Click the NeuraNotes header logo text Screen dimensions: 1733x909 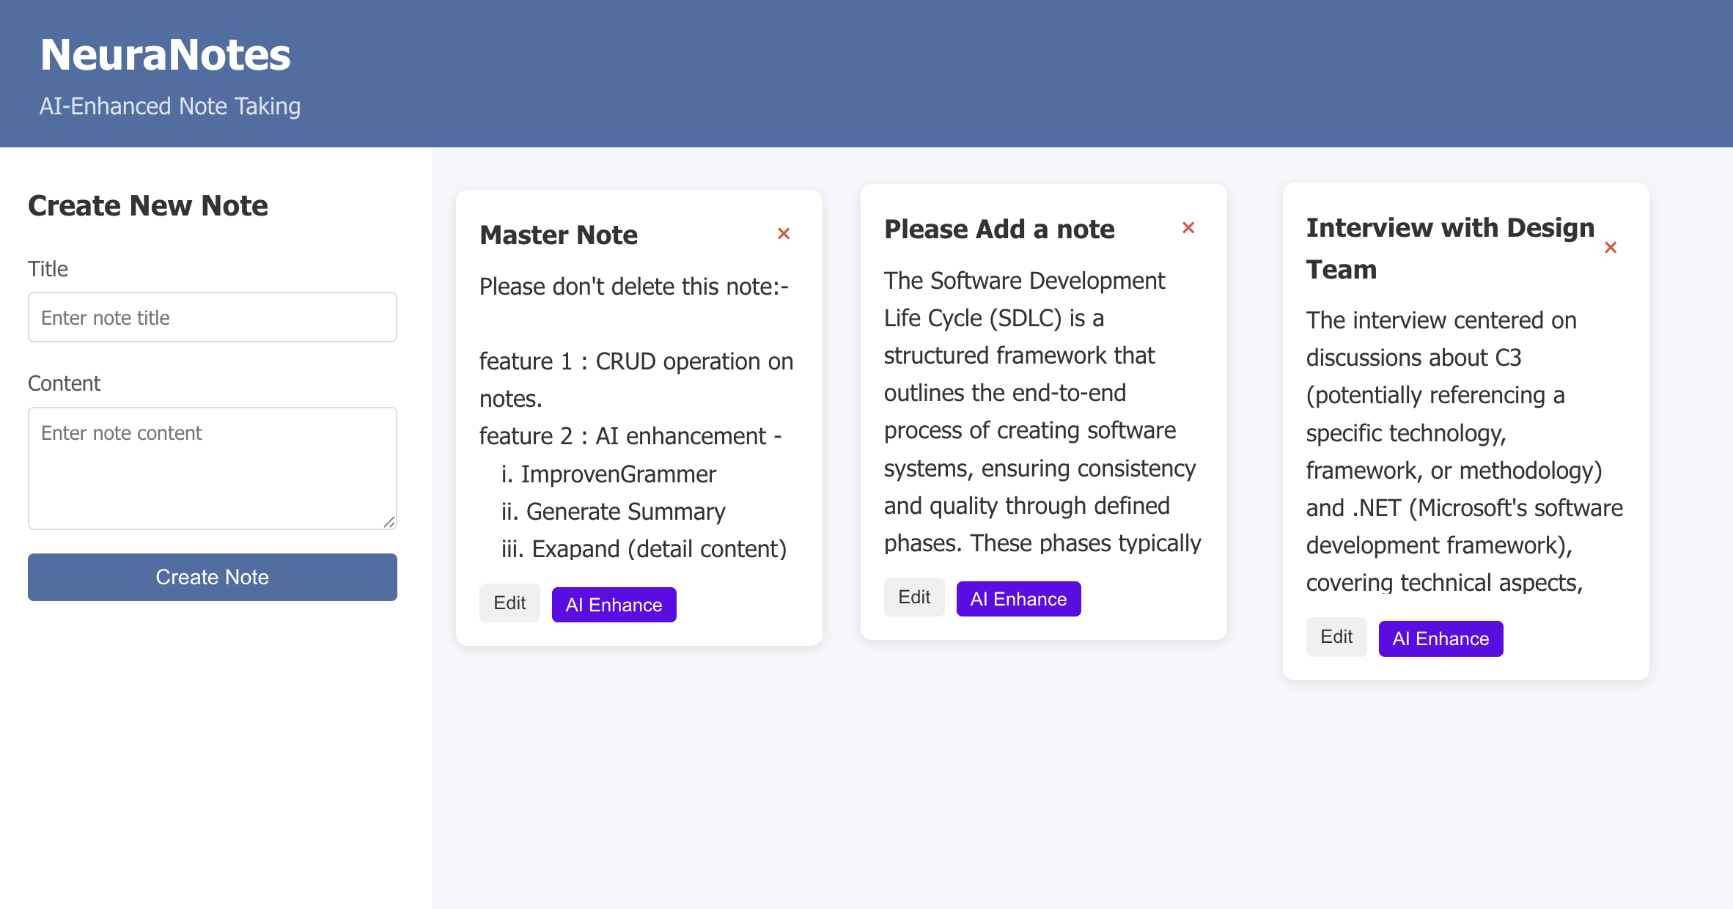[166, 55]
